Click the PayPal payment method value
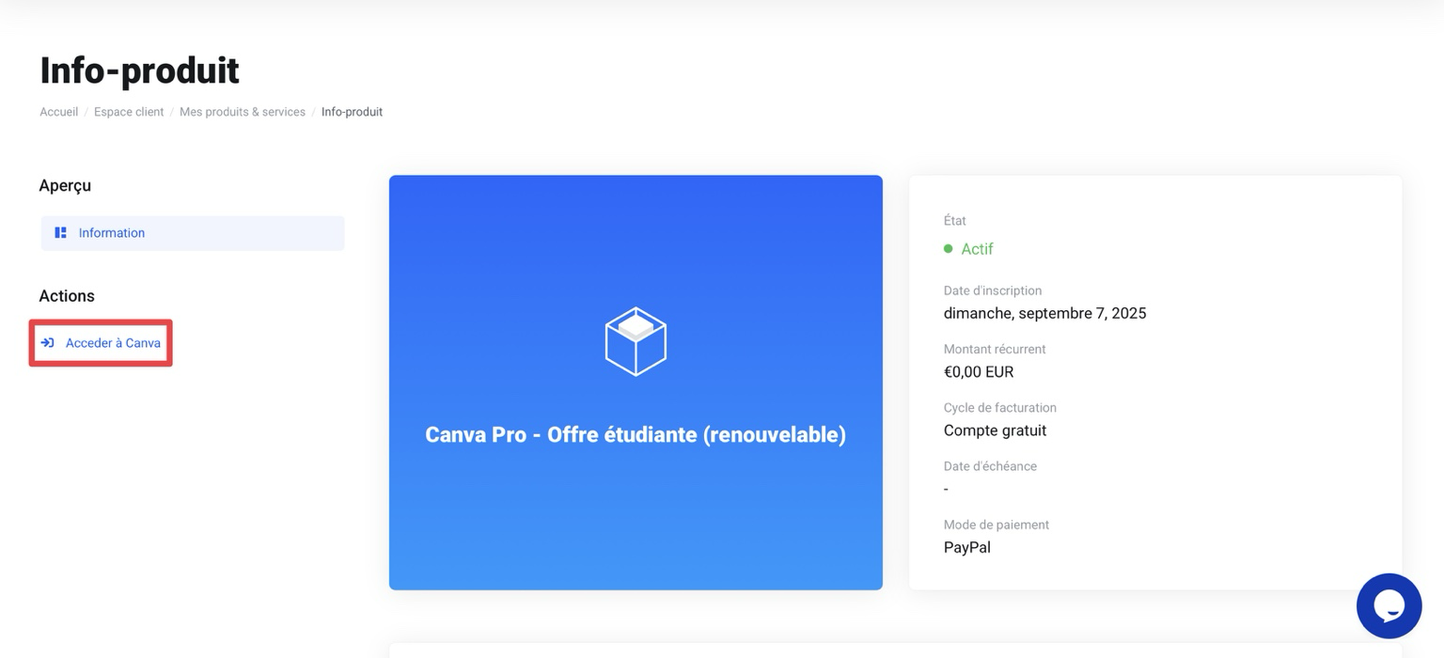The image size is (1444, 658). coord(967,547)
